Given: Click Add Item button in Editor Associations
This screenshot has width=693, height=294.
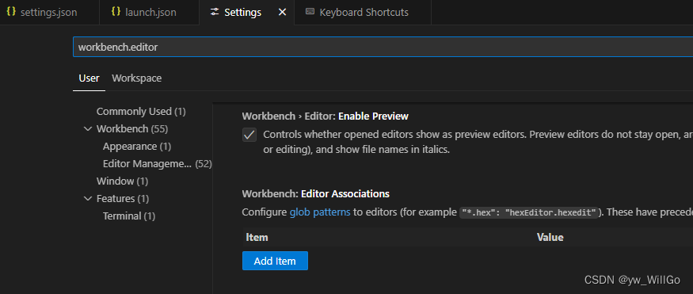Looking at the screenshot, I should (275, 261).
